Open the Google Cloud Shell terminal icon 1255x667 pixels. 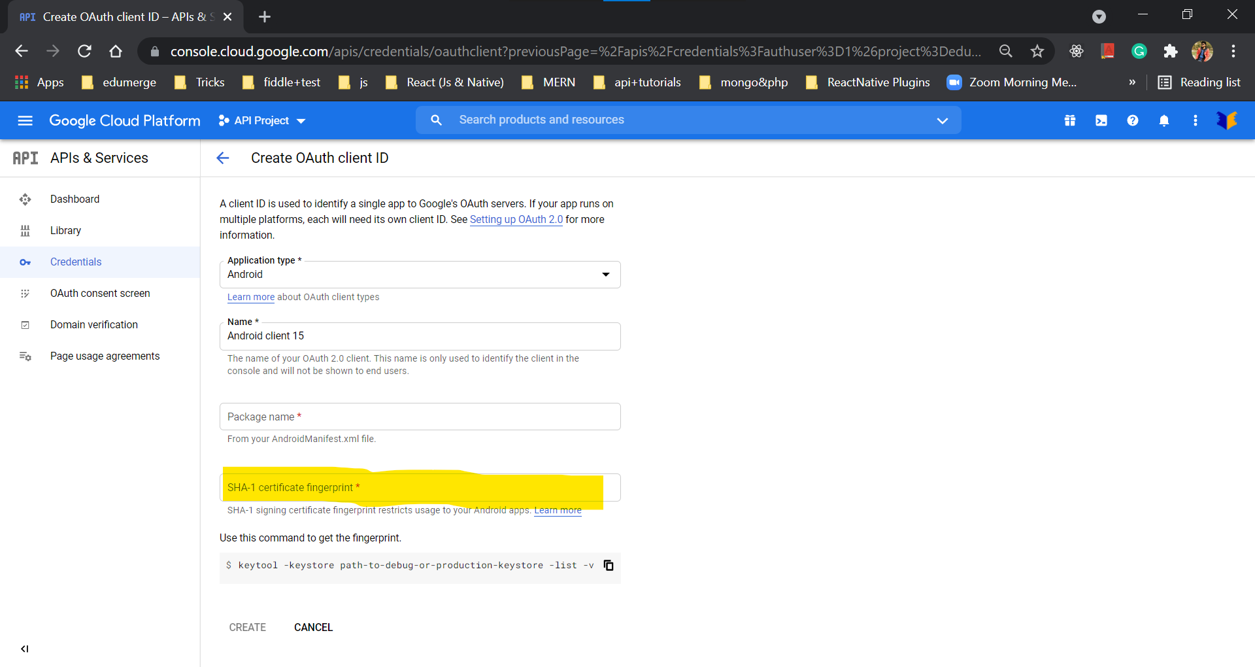click(1101, 120)
